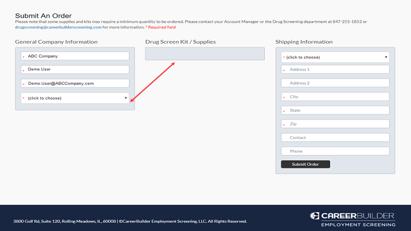Open the drugscreening@careerbuilderscreening.com email link

point(58,27)
